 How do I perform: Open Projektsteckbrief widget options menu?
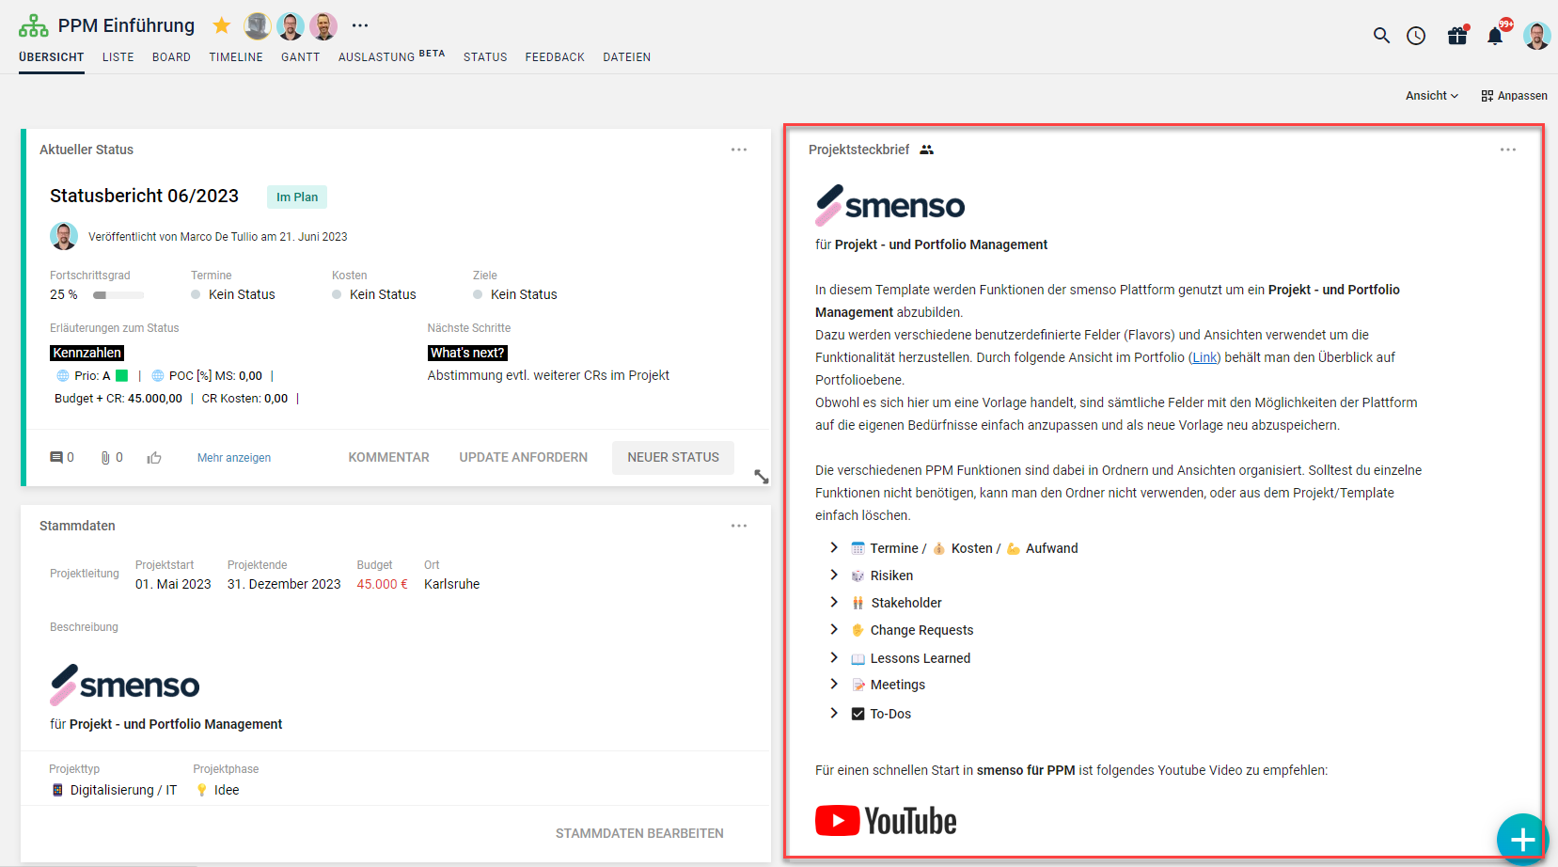coord(1508,150)
